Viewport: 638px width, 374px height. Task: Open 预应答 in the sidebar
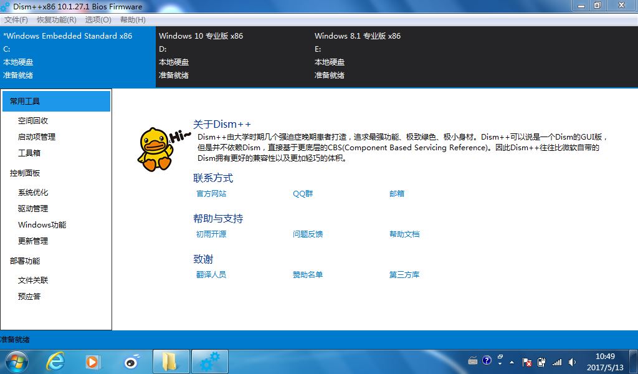[x=29, y=296]
